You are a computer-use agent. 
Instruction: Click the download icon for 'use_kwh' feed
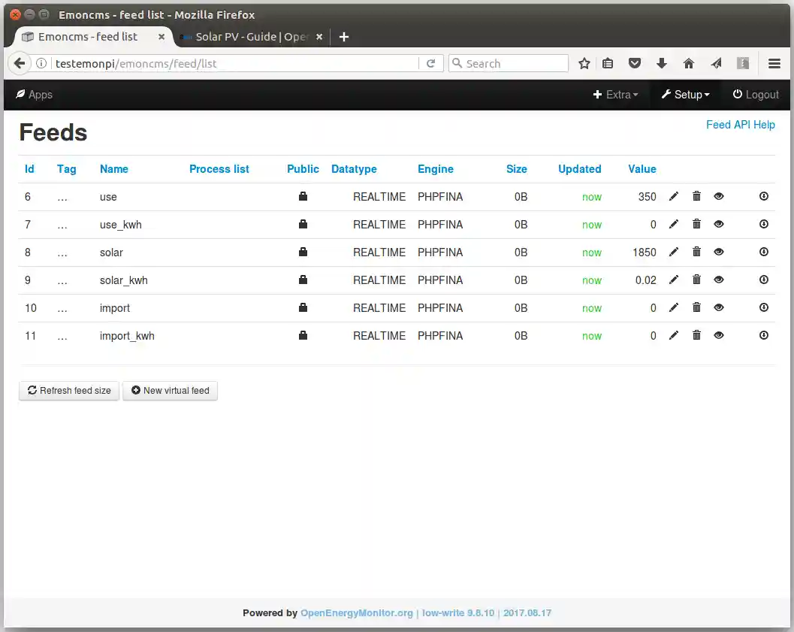coord(764,225)
